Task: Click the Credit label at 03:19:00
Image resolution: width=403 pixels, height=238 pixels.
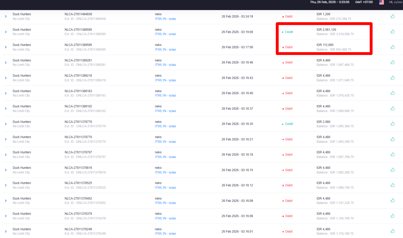Action: tap(289, 32)
